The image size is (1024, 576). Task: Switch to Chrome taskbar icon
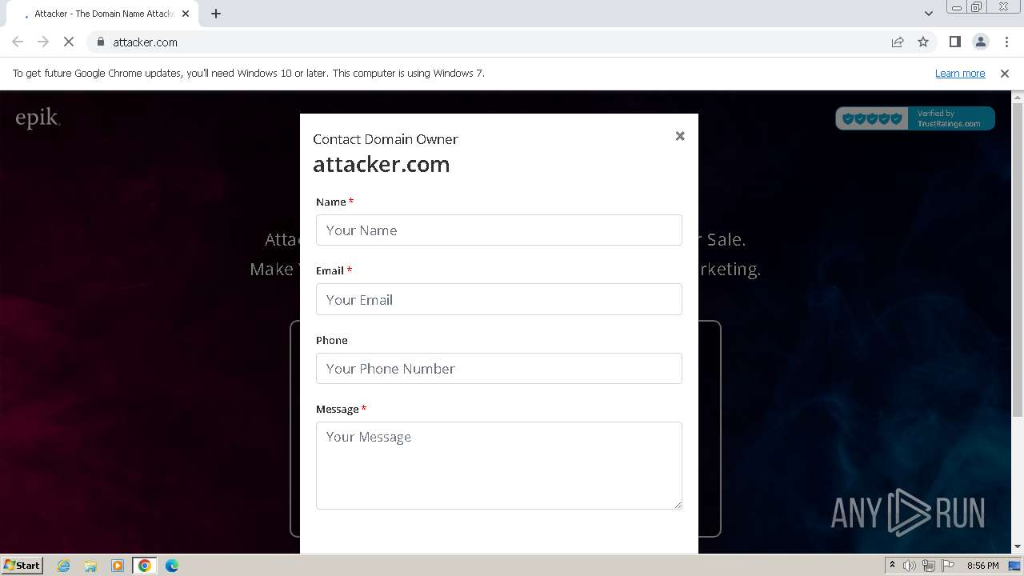(145, 566)
